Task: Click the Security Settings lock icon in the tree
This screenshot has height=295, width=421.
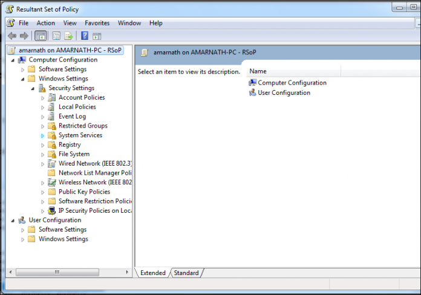Action: [x=42, y=88]
